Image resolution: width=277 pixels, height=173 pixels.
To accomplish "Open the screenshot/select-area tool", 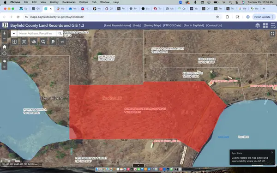I will point(24,42).
